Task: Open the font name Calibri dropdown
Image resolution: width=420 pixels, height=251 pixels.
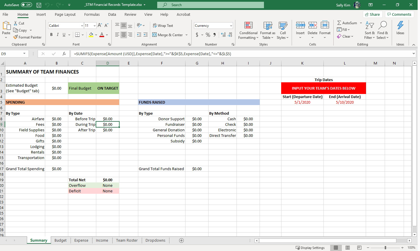Action: point(82,26)
